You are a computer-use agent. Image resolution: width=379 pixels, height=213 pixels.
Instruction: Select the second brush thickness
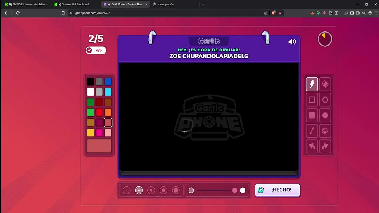pos(139,190)
